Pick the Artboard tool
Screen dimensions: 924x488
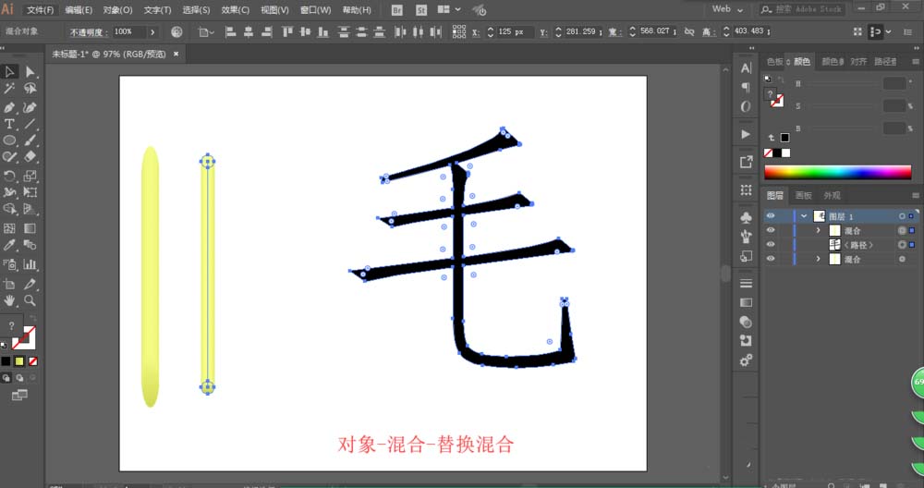[9, 284]
